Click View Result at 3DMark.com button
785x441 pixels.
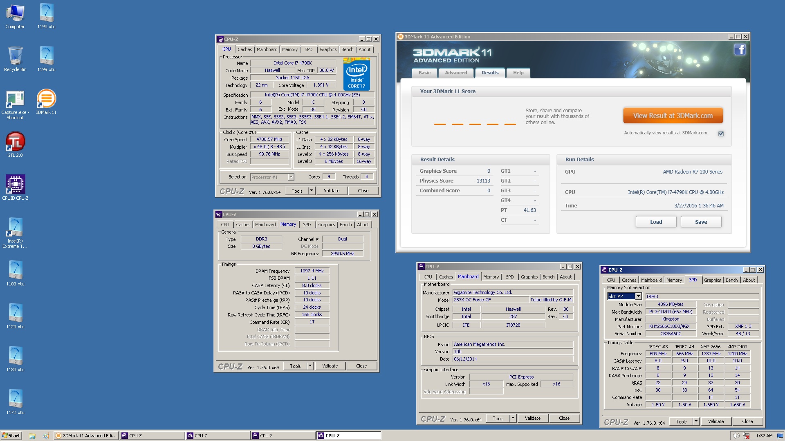pos(673,116)
